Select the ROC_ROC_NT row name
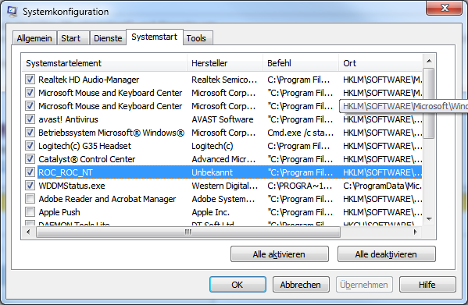468x305 pixels. (66, 172)
